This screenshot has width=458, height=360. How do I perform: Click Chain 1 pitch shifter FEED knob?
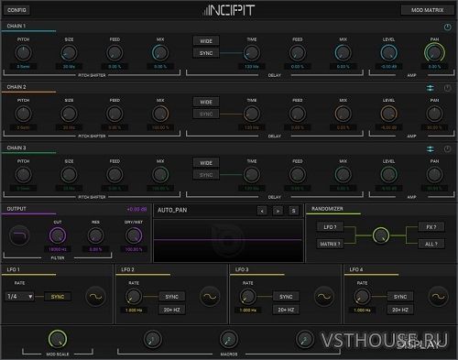tap(114, 53)
